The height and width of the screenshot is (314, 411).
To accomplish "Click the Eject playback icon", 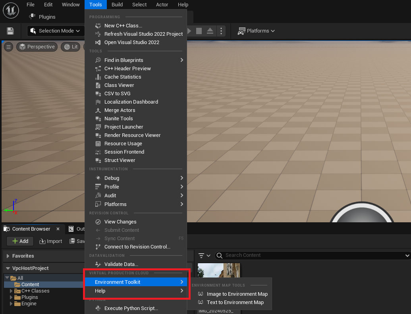I will click(210, 31).
